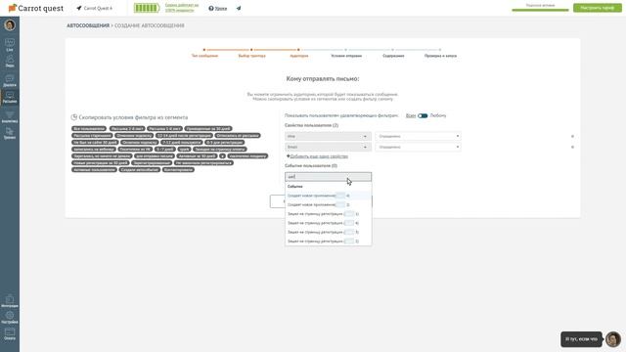Open the Аналитика section in the sidebar
The image size is (626, 352).
(x=10, y=117)
